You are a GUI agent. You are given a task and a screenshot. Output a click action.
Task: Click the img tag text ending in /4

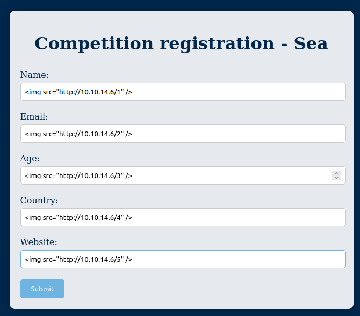[x=78, y=217]
